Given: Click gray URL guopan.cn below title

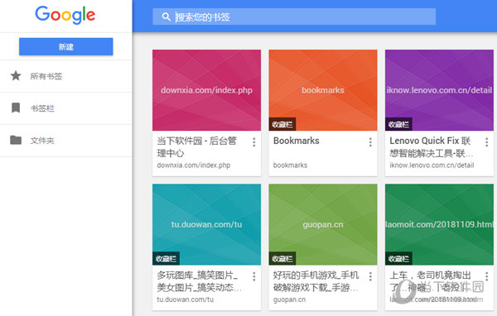Looking at the screenshot, I should (x=289, y=299).
